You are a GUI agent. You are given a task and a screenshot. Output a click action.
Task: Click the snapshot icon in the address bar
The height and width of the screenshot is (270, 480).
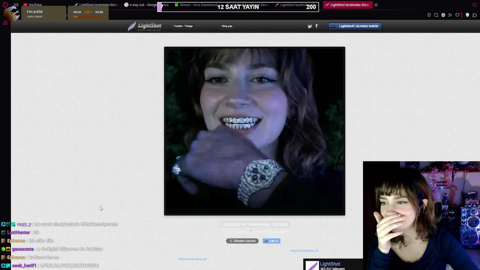coord(436,15)
